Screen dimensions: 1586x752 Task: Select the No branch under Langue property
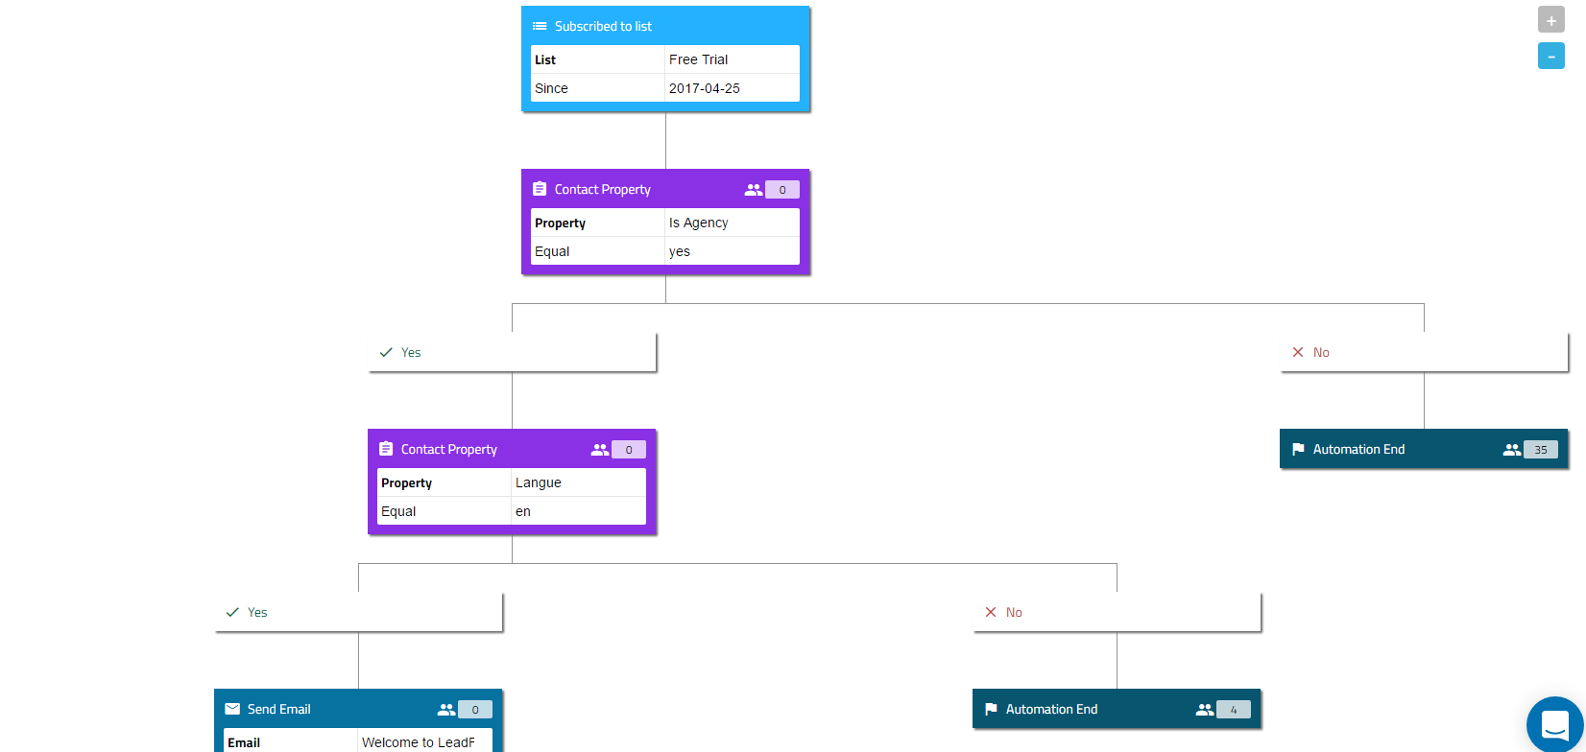[1117, 612]
